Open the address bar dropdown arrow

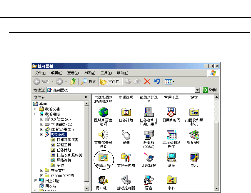(198, 90)
